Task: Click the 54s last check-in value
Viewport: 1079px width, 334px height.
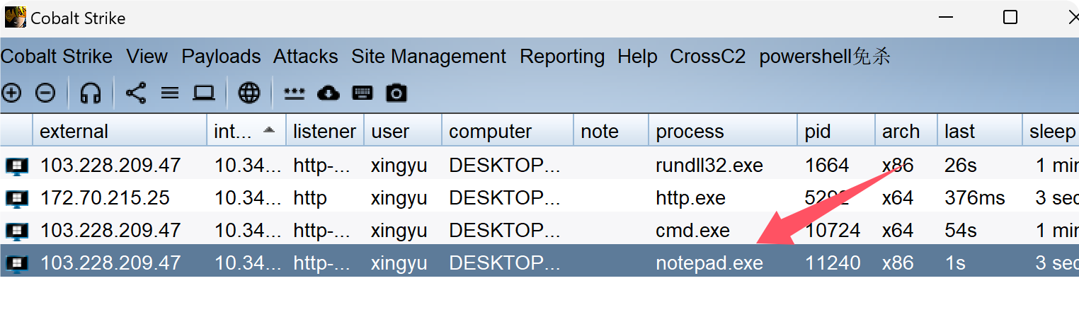Action: pyautogui.click(x=961, y=231)
